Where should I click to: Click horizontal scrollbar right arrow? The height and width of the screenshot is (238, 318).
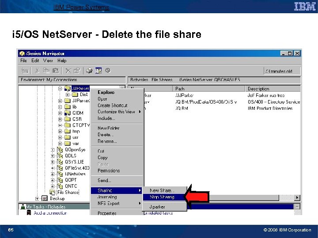click(x=297, y=197)
